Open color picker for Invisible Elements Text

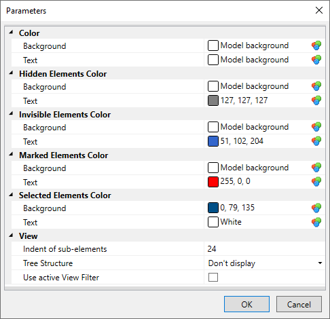(x=316, y=141)
